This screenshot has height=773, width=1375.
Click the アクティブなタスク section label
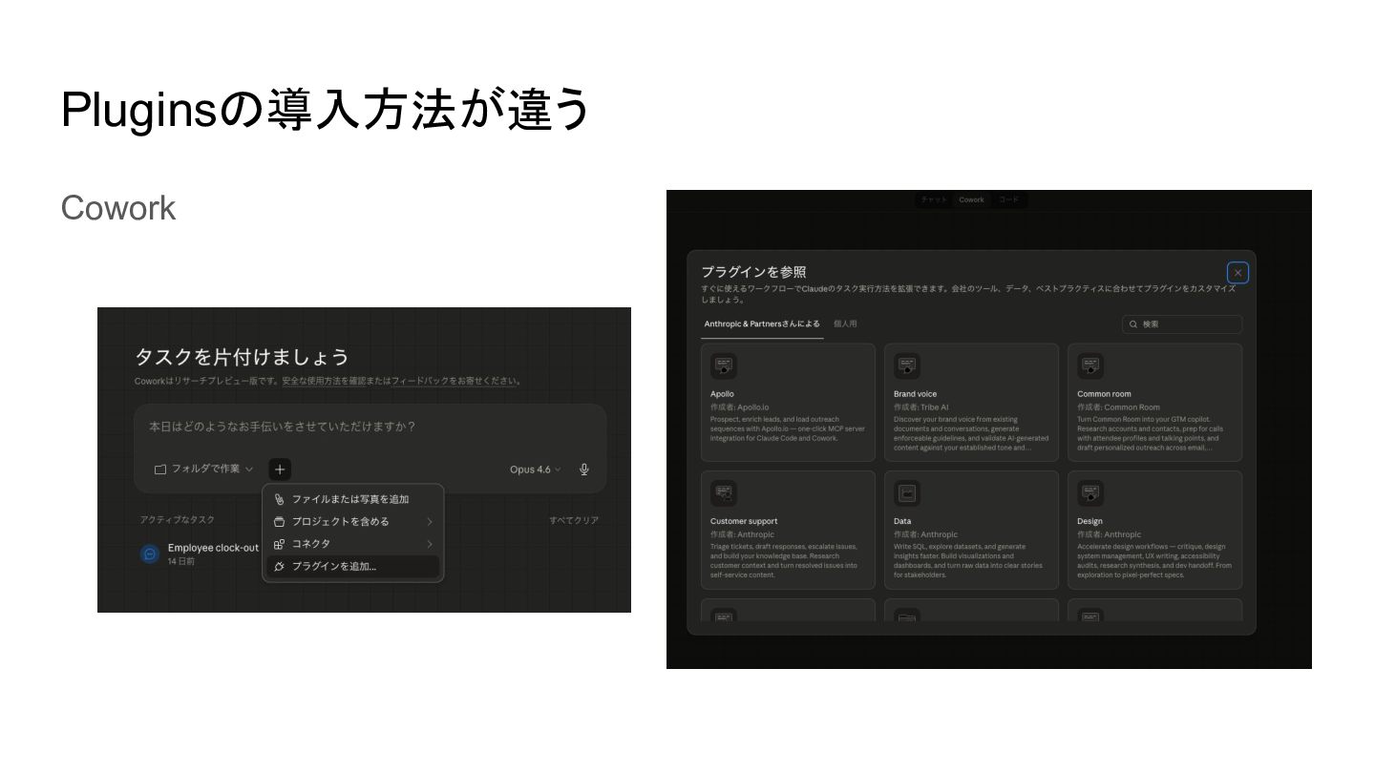178,520
